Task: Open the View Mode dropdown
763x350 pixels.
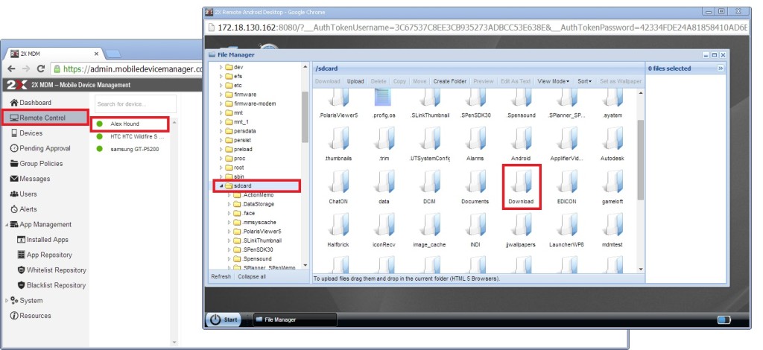Action: pyautogui.click(x=554, y=81)
